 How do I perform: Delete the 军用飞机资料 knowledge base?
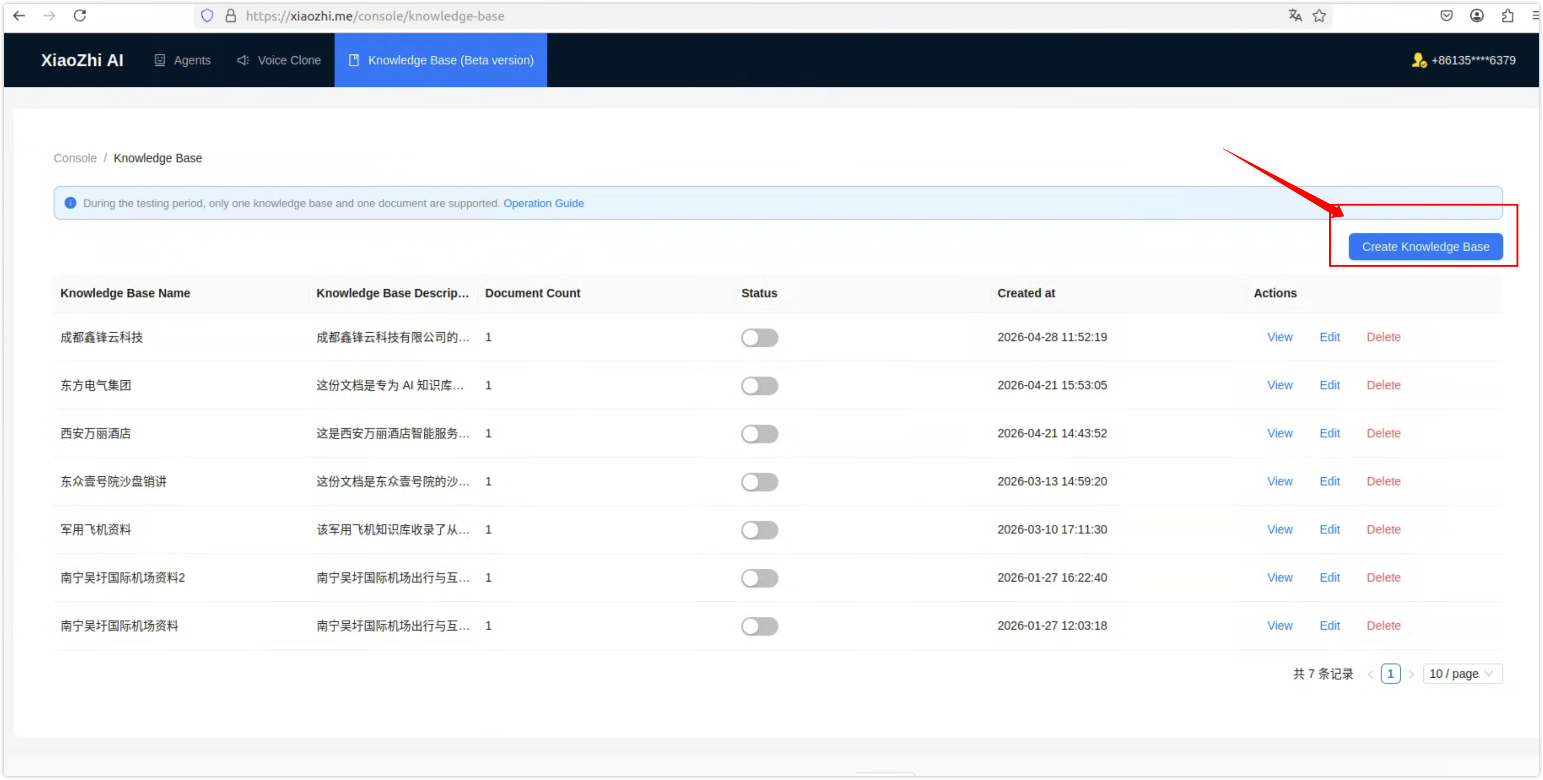(x=1383, y=529)
